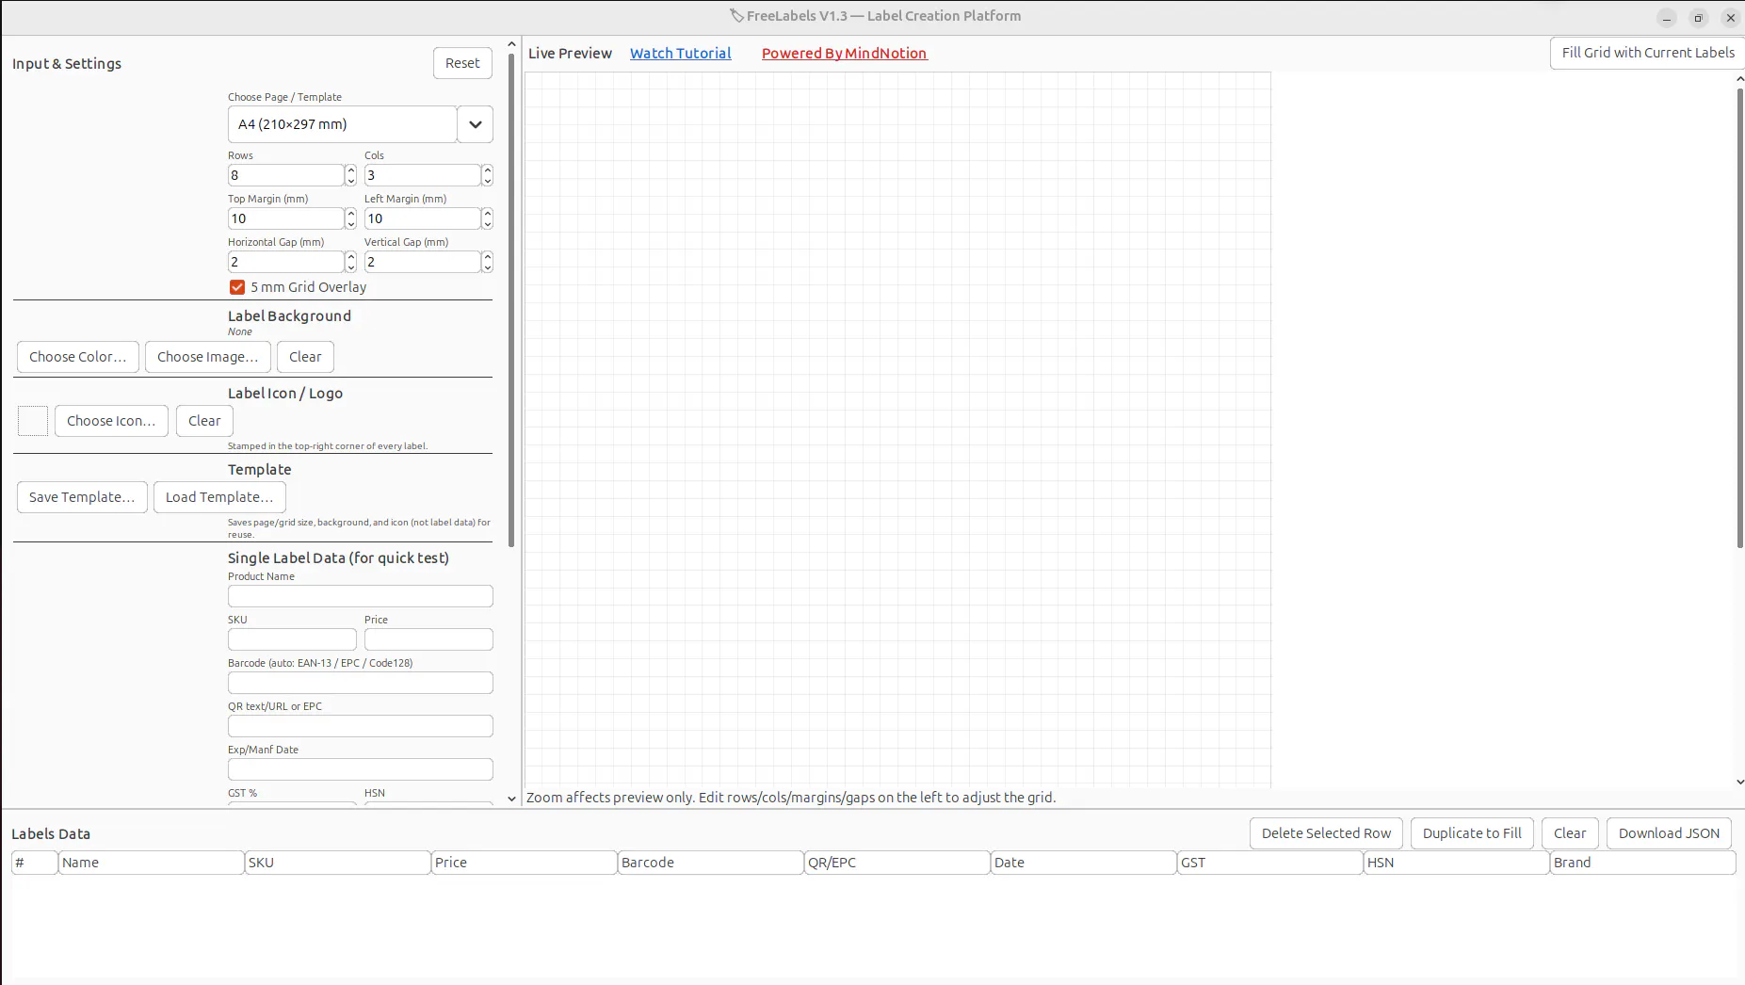Clear the Labels Data table

click(1570, 833)
